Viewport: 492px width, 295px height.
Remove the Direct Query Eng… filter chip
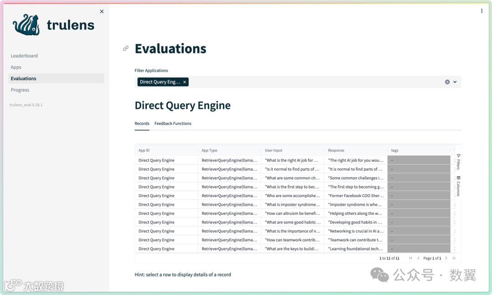(x=184, y=82)
